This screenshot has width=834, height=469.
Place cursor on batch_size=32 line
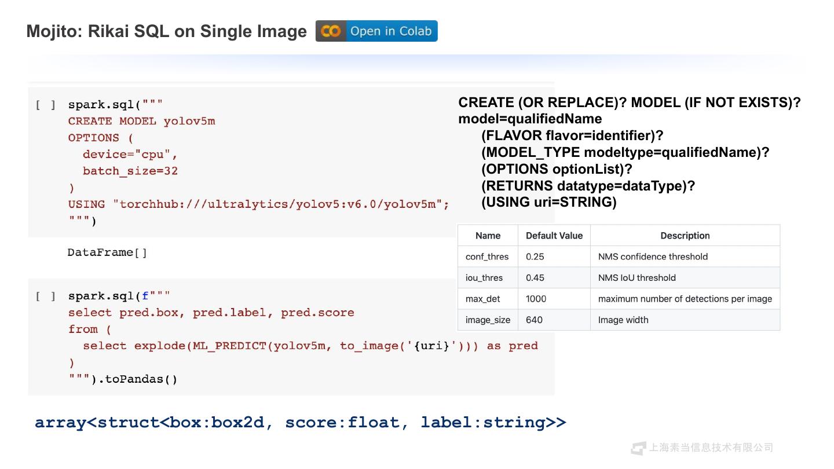[x=130, y=171]
